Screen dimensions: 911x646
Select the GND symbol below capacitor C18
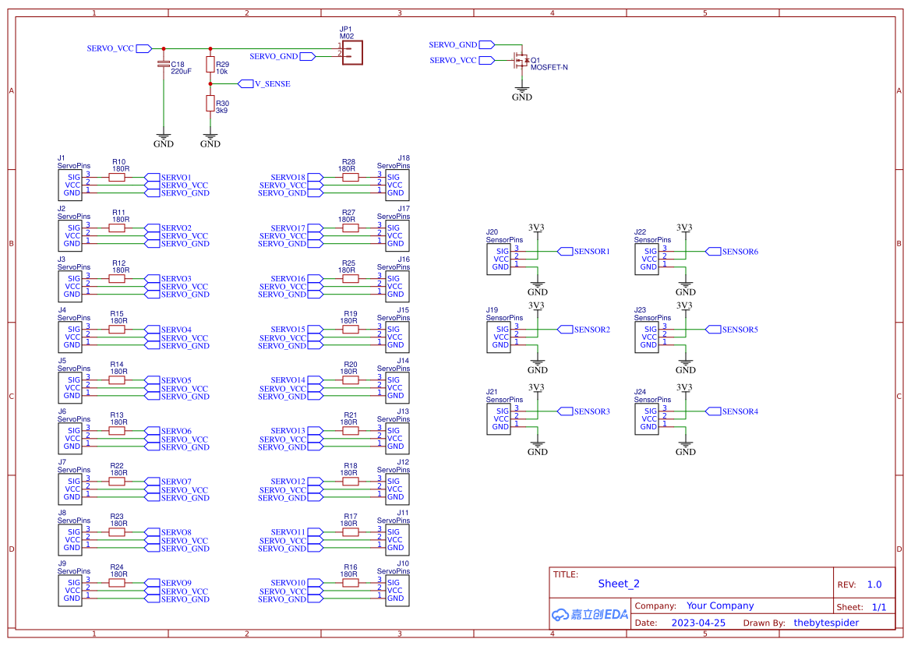(x=164, y=137)
